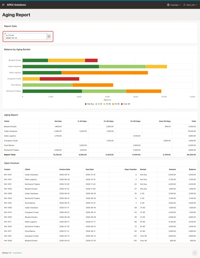The width and height of the screenshot is (200, 258).
Task: Toggle the 0-30 legend swatch
Action: (x=96, y=104)
